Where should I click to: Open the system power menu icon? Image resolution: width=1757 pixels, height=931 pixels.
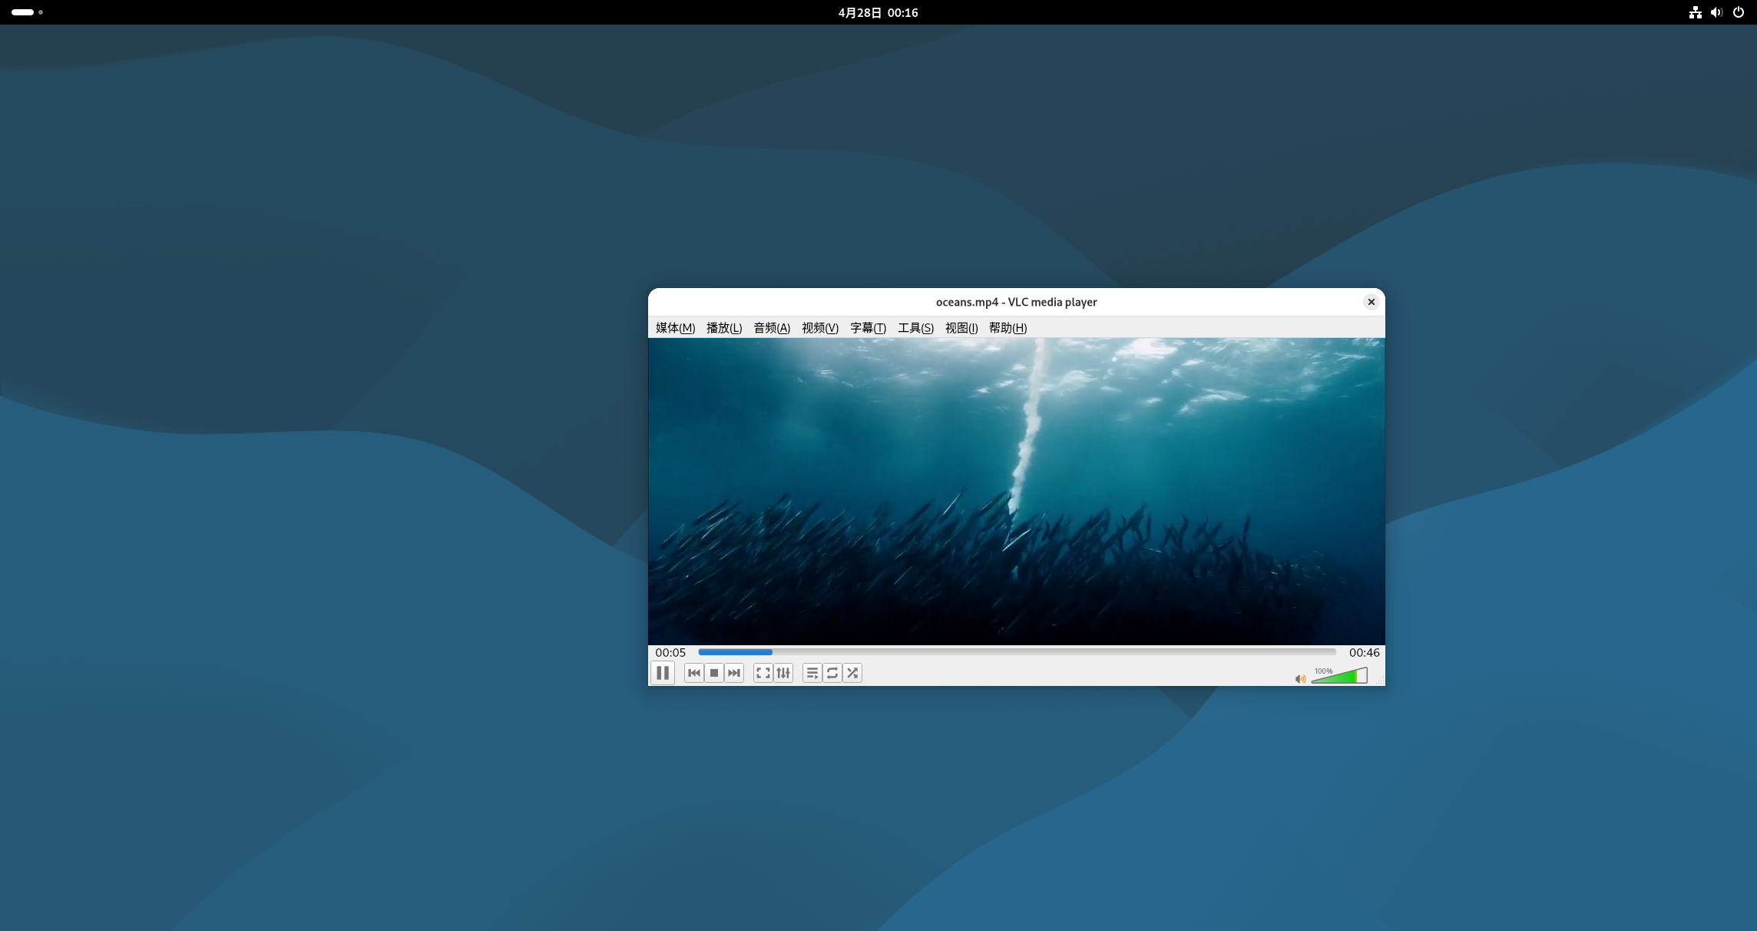(1739, 12)
